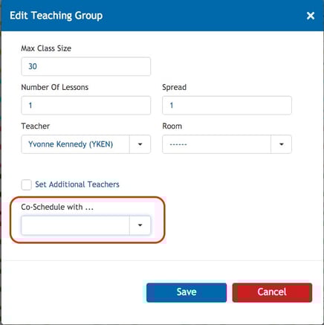Click the Spread label
Screen dimensions: 324x325
click(175, 87)
